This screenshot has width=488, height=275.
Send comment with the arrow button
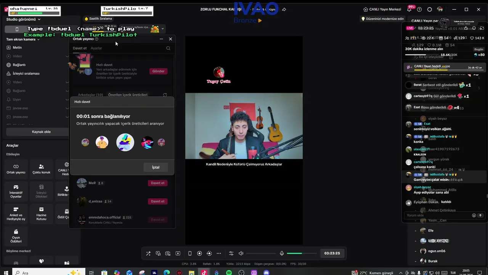click(480, 215)
